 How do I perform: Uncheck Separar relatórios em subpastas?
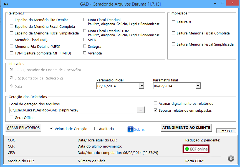tap(155, 110)
